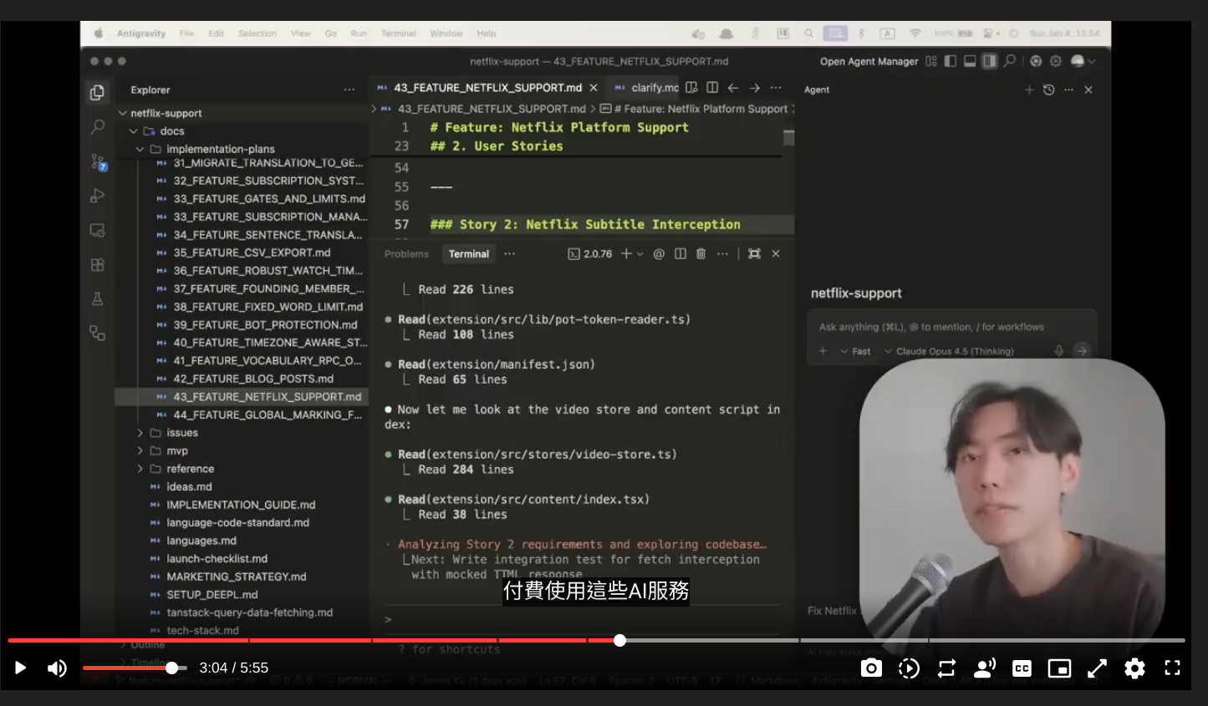
Task: Open the Search view in the activity bar
Action: pos(97,125)
